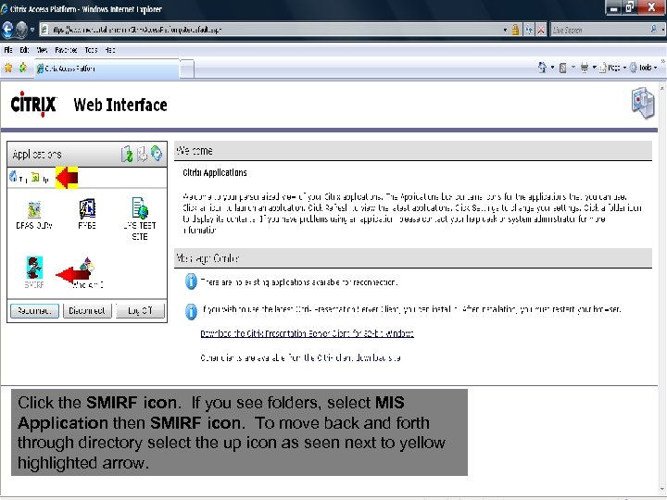
Task: Refresh the Applications list with the green arrow icon
Action: (126, 154)
